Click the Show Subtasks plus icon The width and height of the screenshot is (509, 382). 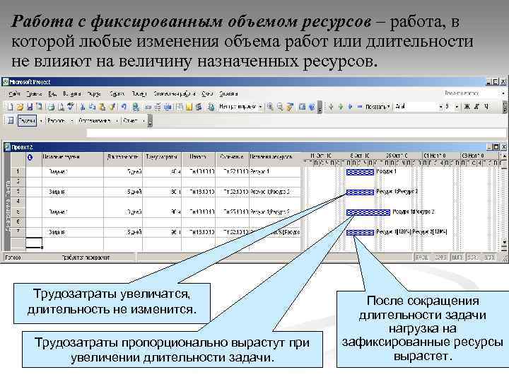point(350,107)
